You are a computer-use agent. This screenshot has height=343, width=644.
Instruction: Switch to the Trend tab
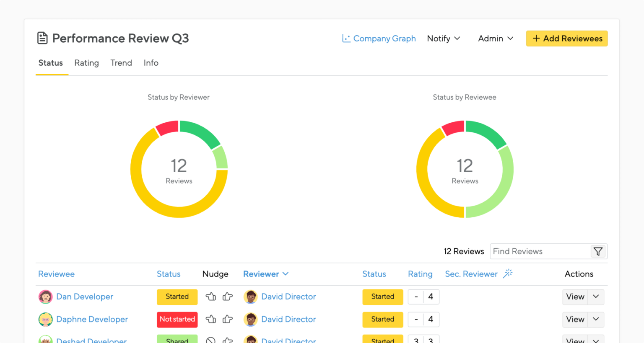[121, 63]
